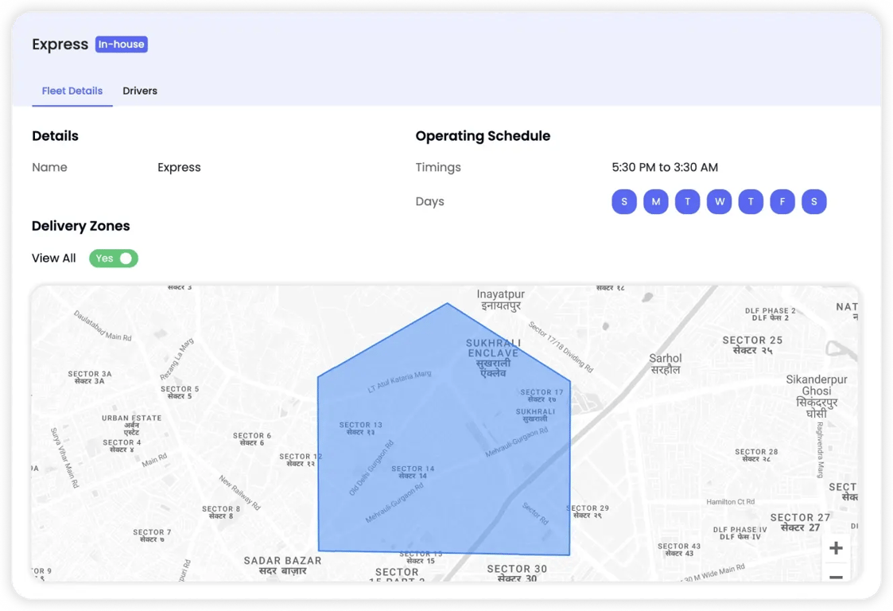Open the Fleet Details tab
The image size is (893, 611).
(x=72, y=91)
